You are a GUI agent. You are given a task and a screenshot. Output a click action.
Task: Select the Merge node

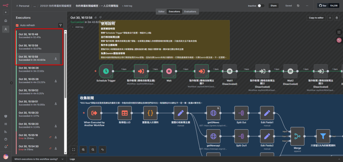(297, 136)
